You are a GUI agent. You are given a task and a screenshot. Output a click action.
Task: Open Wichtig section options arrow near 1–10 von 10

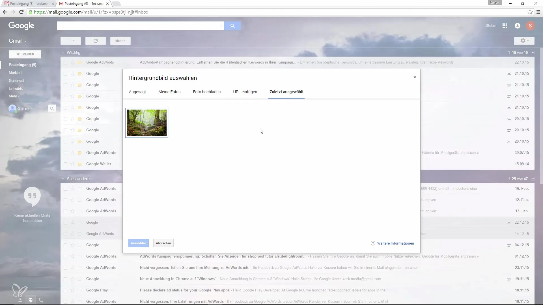[533, 53]
